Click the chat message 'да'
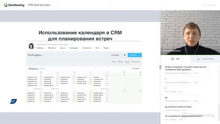This screenshot has height=124, width=220. (183, 99)
